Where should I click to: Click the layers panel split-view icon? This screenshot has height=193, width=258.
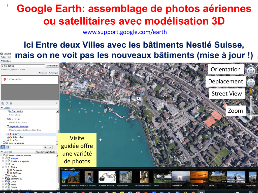point(8,147)
